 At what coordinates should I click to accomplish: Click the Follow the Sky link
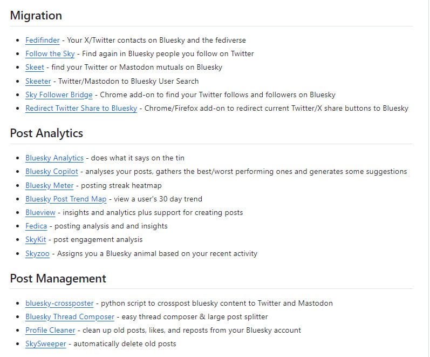(x=50, y=53)
